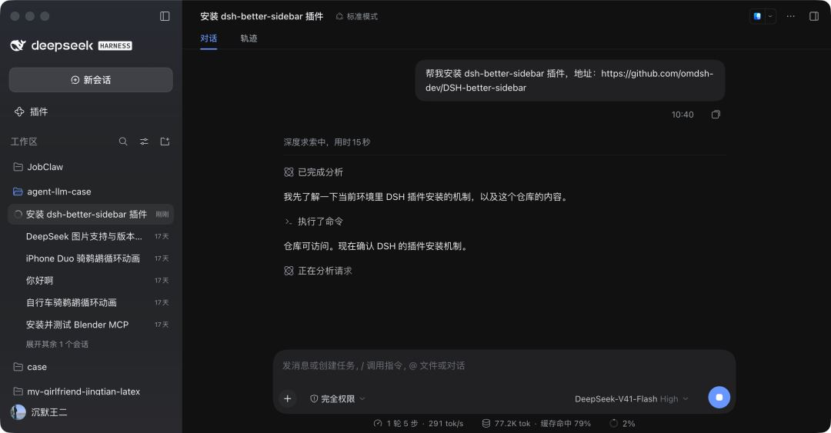Add a new workspace folder icon
This screenshot has width=831, height=433.
pos(165,142)
